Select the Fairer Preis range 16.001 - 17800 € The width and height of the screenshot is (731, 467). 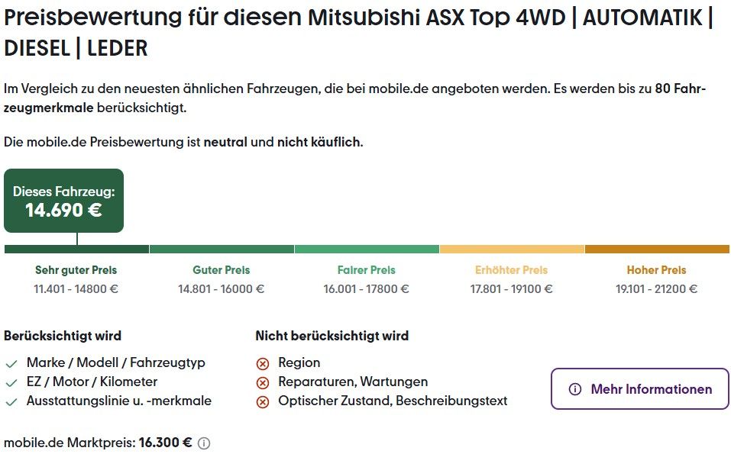point(367,289)
